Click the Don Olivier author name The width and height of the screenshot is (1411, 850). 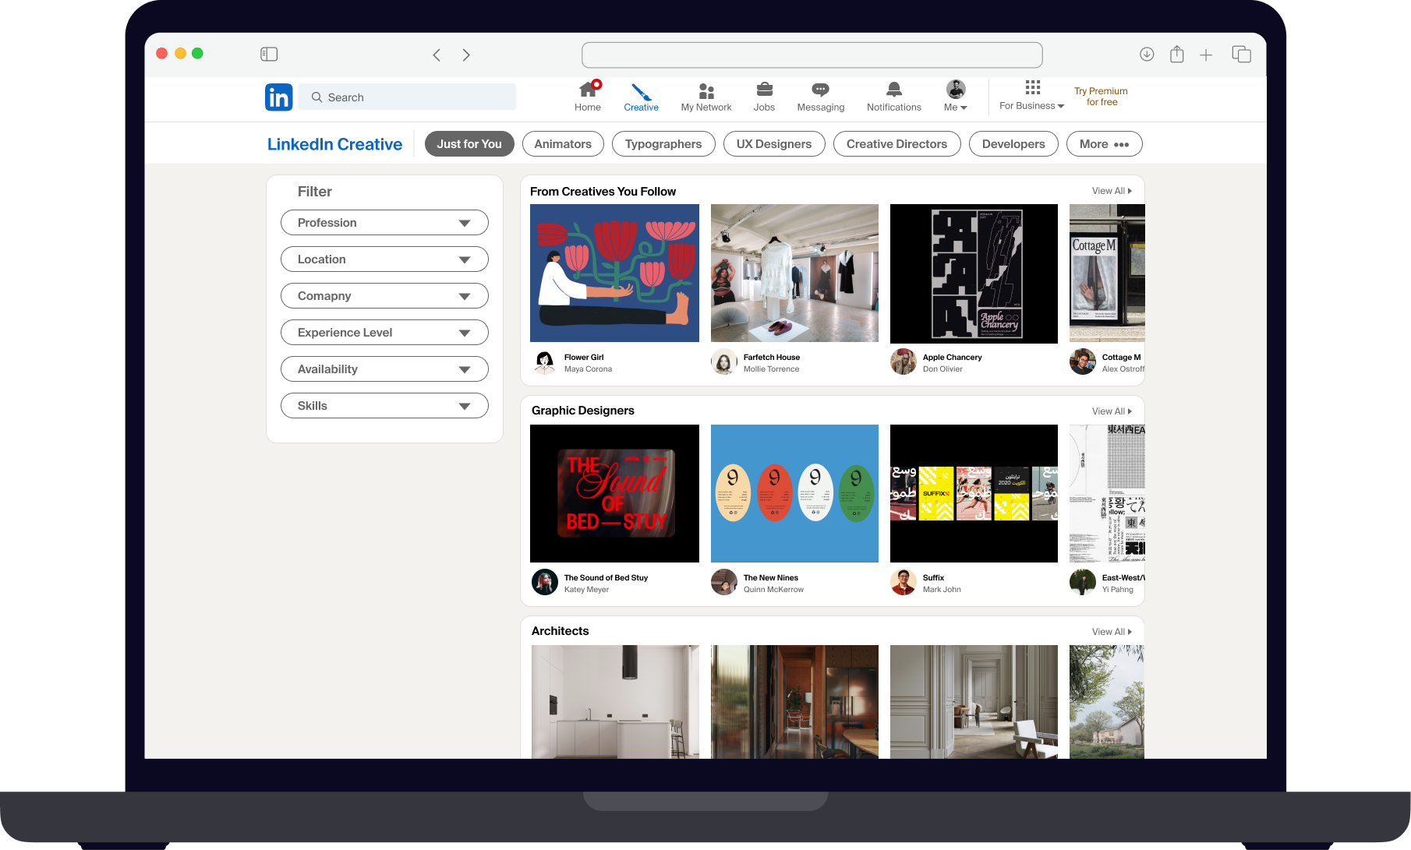942,369
